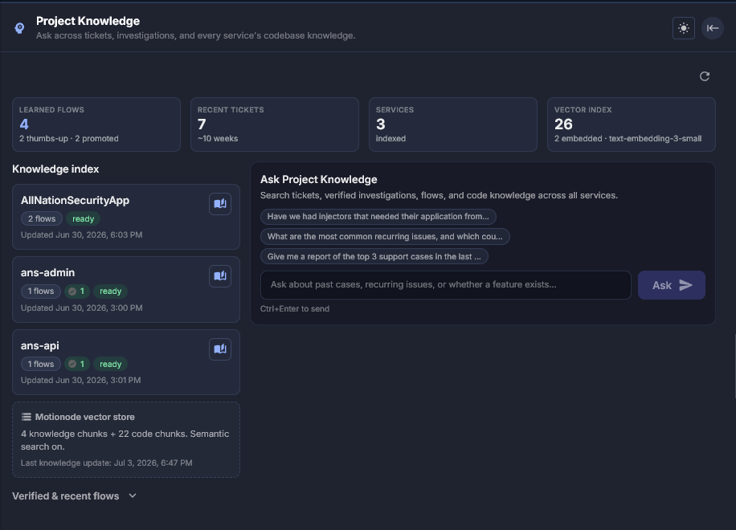Click the 'Ask Project Knowledge' heading

pyautogui.click(x=319, y=180)
